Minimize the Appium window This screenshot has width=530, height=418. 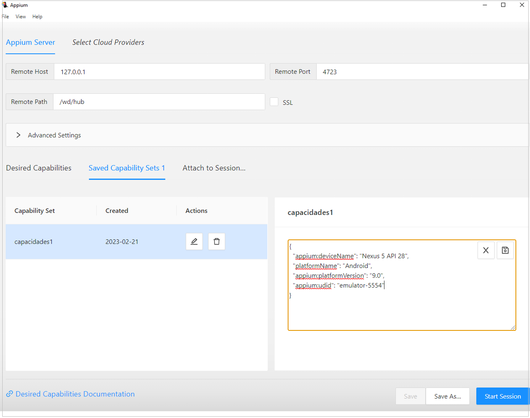485,5
